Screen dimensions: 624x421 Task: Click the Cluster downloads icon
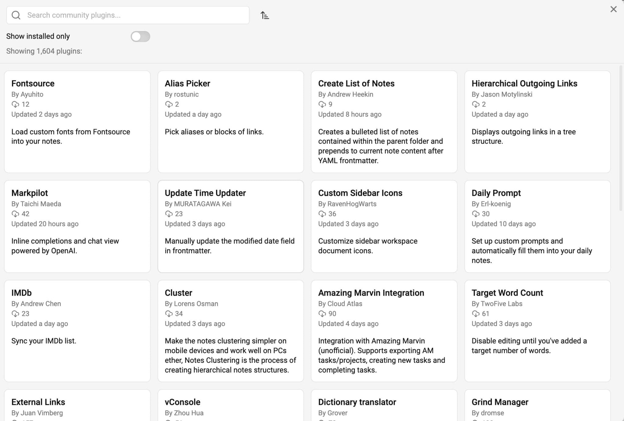click(x=169, y=314)
